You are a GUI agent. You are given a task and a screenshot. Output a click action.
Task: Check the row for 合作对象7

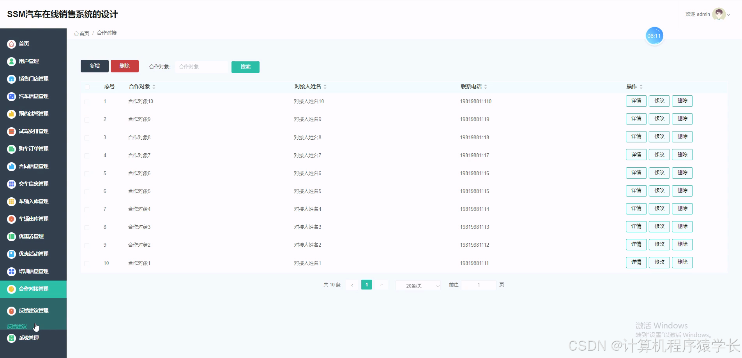87,156
